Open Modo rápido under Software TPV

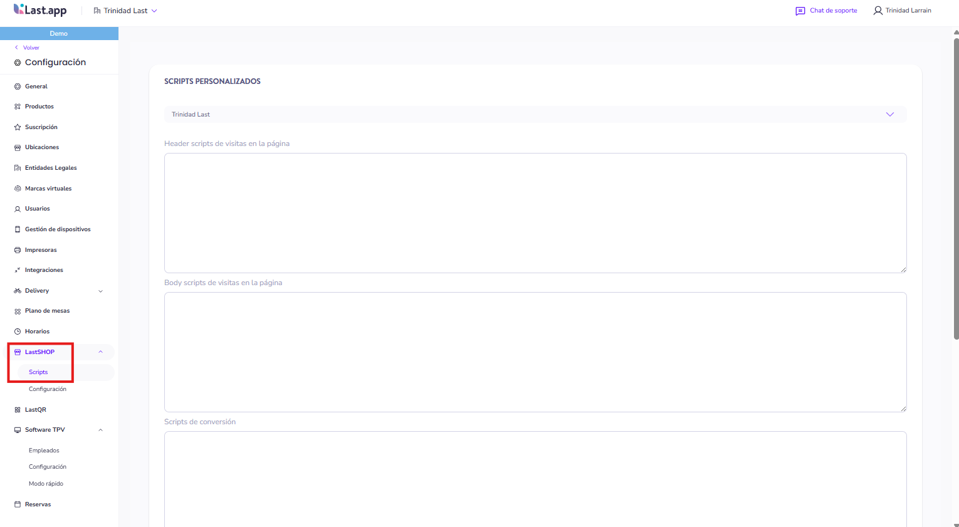click(x=46, y=484)
